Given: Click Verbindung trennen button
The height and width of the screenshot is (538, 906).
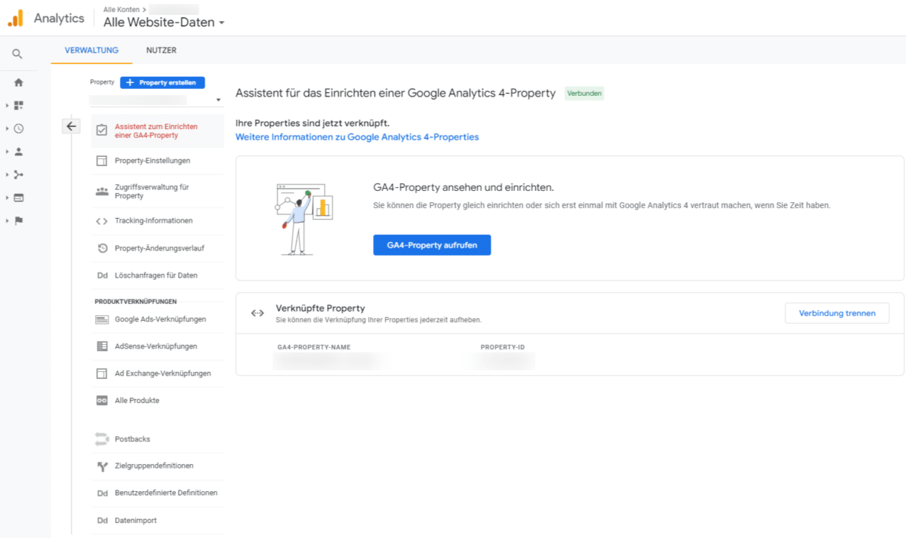Looking at the screenshot, I should click(x=837, y=313).
